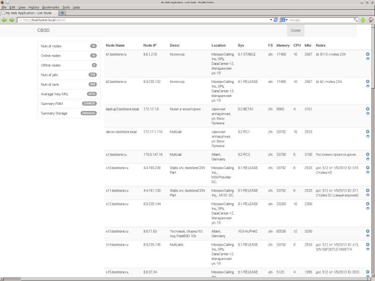Go forward with the green arrow
Image resolution: width=375 pixels, height=281 pixels.
tap(12, 20)
